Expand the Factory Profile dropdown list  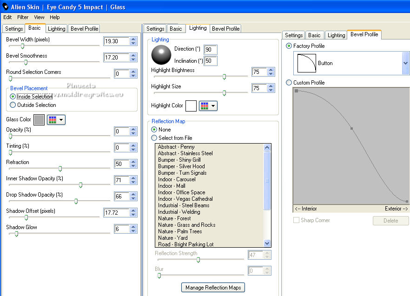[x=405, y=63]
